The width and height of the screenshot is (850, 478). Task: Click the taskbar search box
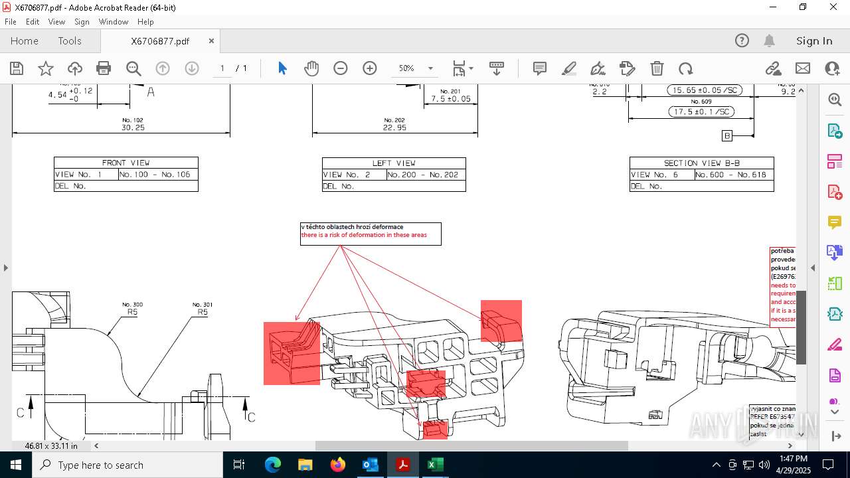click(127, 465)
